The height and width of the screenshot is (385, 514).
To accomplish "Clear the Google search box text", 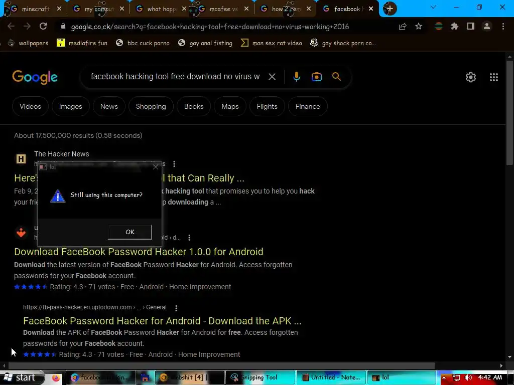I will coord(272,77).
